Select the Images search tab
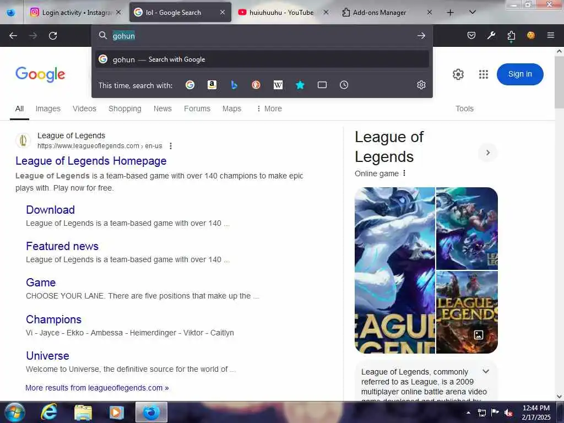Screen dimensions: 564x423 pyautogui.click(x=48, y=109)
